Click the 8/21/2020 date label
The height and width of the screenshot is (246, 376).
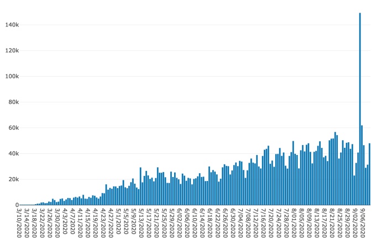pos(332,223)
